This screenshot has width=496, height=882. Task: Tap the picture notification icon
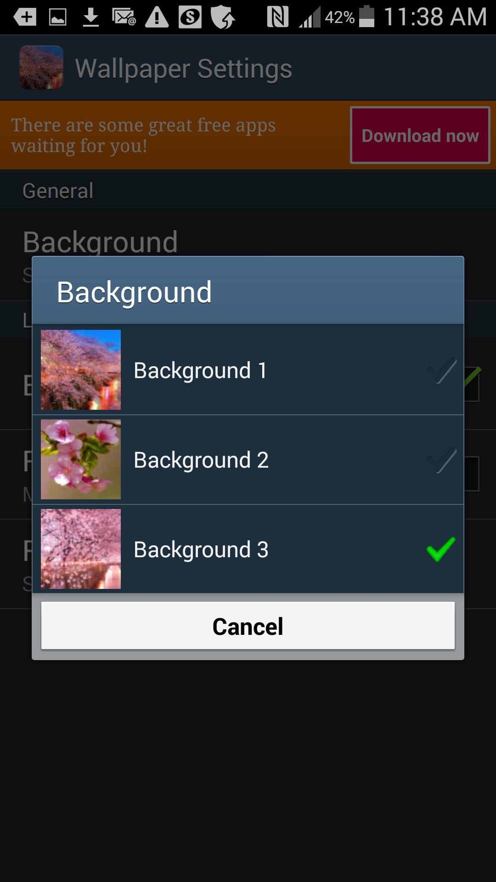click(x=58, y=17)
